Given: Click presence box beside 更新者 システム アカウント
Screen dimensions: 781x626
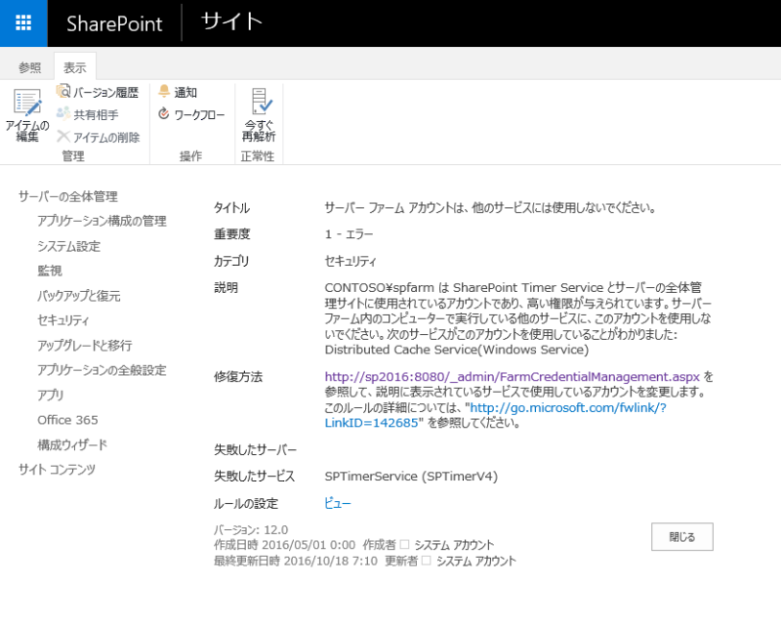Looking at the screenshot, I should tap(427, 561).
